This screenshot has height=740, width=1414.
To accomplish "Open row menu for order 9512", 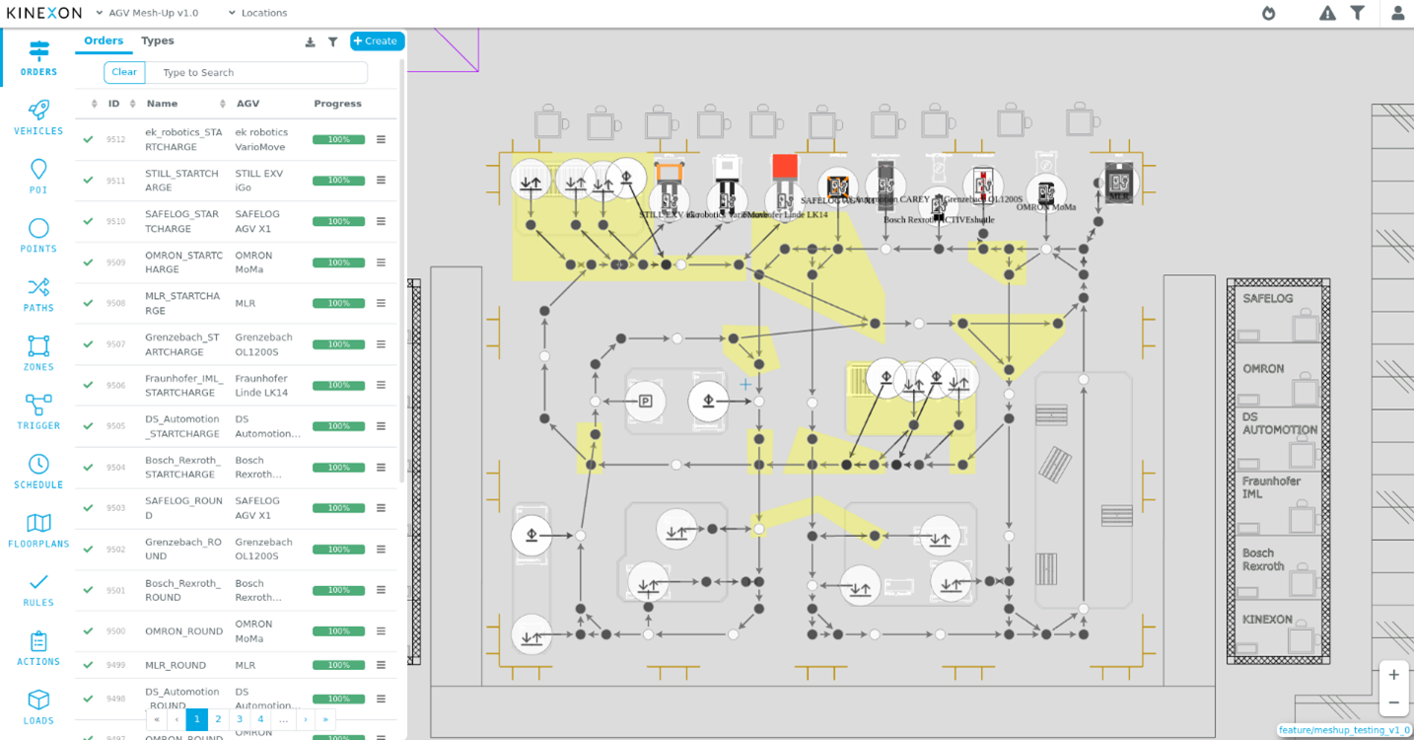I will pyautogui.click(x=381, y=139).
